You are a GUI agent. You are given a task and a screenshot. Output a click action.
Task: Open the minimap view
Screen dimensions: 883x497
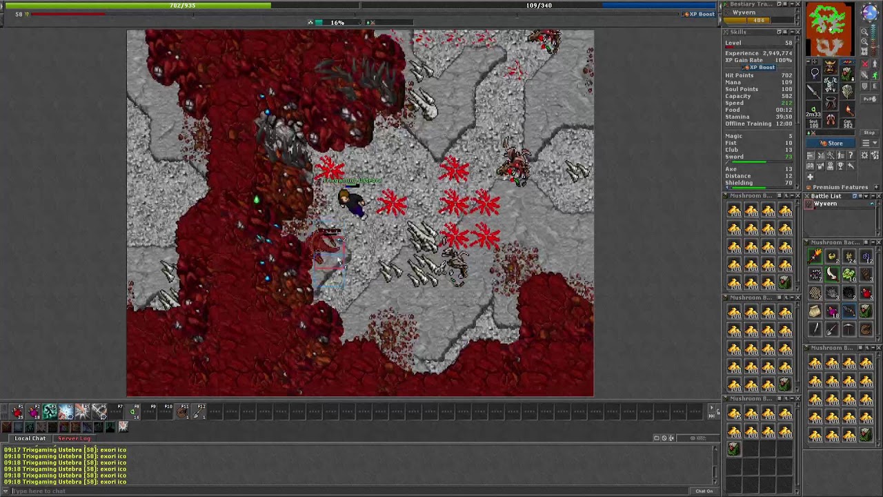(x=831, y=28)
